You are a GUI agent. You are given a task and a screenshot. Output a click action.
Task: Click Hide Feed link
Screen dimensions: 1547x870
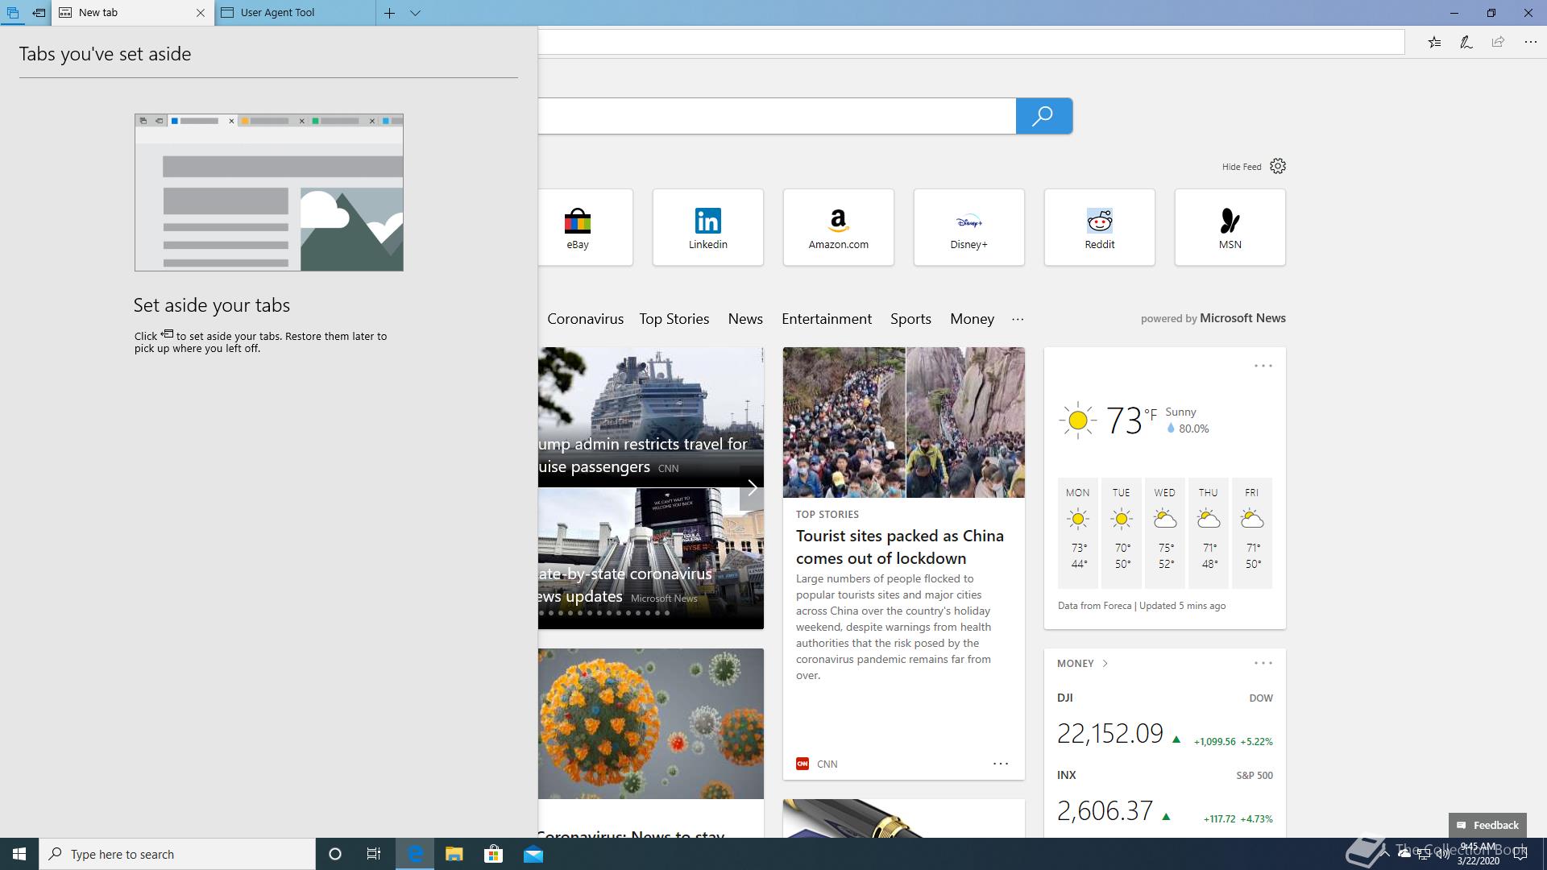(x=1241, y=167)
